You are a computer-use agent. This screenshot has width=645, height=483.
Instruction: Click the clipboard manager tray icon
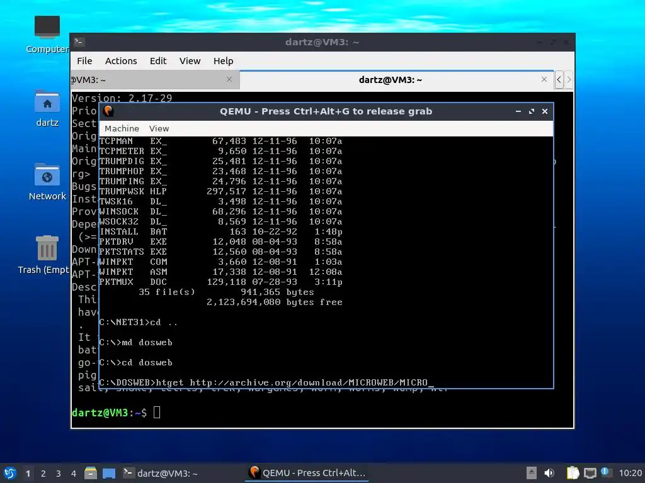(573, 473)
